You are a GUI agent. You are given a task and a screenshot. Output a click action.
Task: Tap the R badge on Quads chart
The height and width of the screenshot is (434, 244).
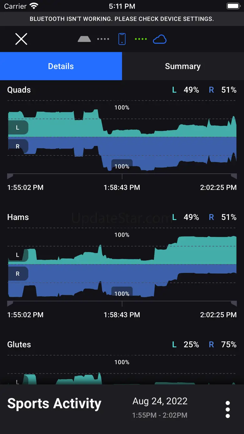click(18, 146)
